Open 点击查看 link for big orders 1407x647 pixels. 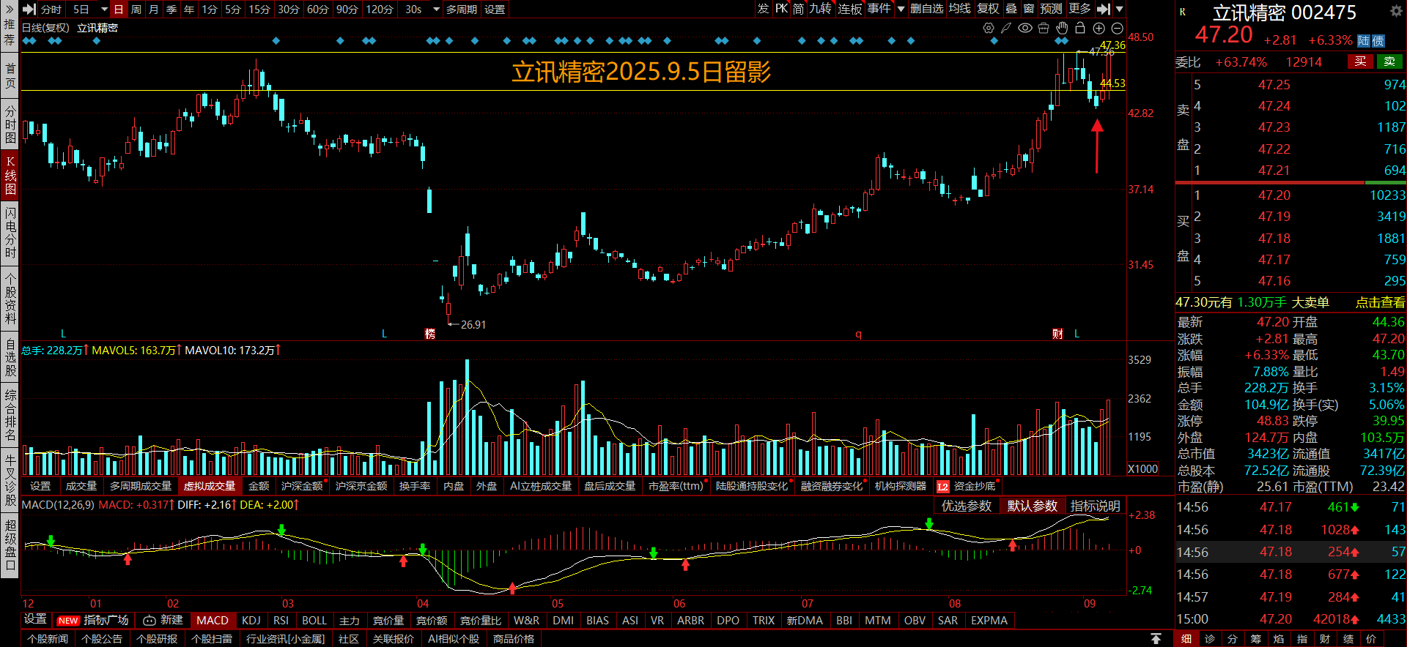(x=1381, y=302)
